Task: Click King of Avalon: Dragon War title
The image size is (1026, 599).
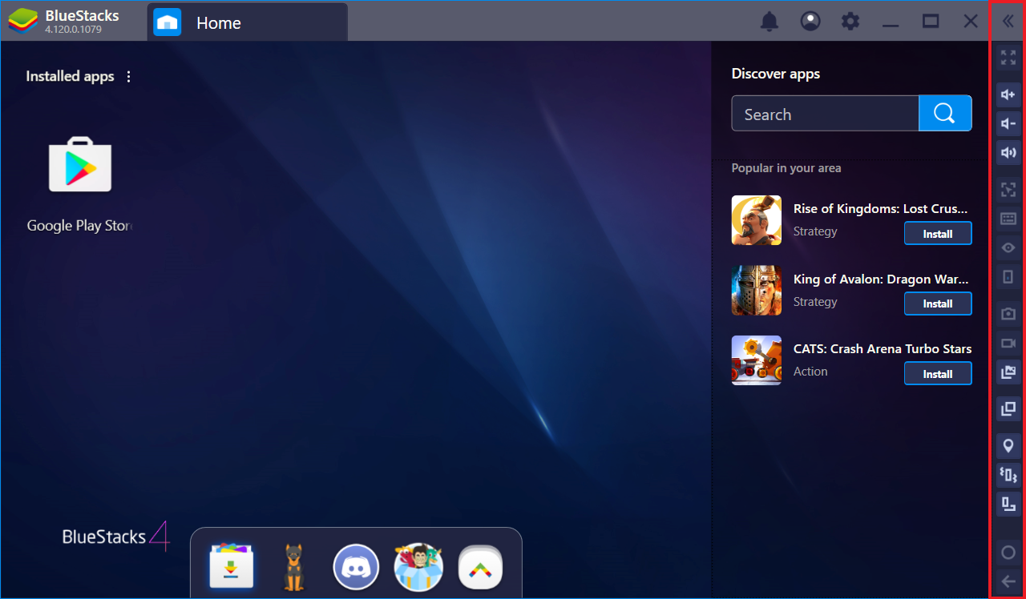Action: (x=882, y=279)
